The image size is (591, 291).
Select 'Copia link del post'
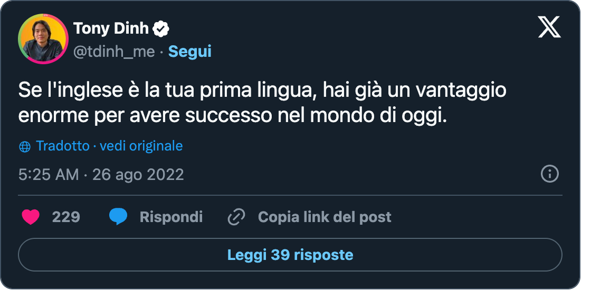point(325,217)
